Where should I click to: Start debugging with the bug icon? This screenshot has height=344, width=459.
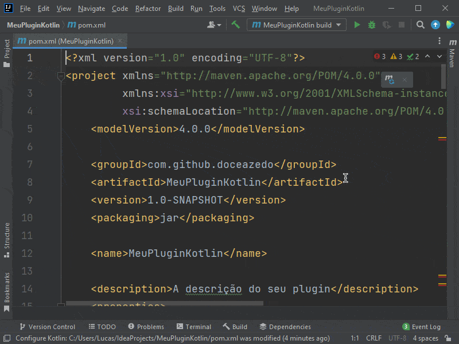pyautogui.click(x=372, y=25)
